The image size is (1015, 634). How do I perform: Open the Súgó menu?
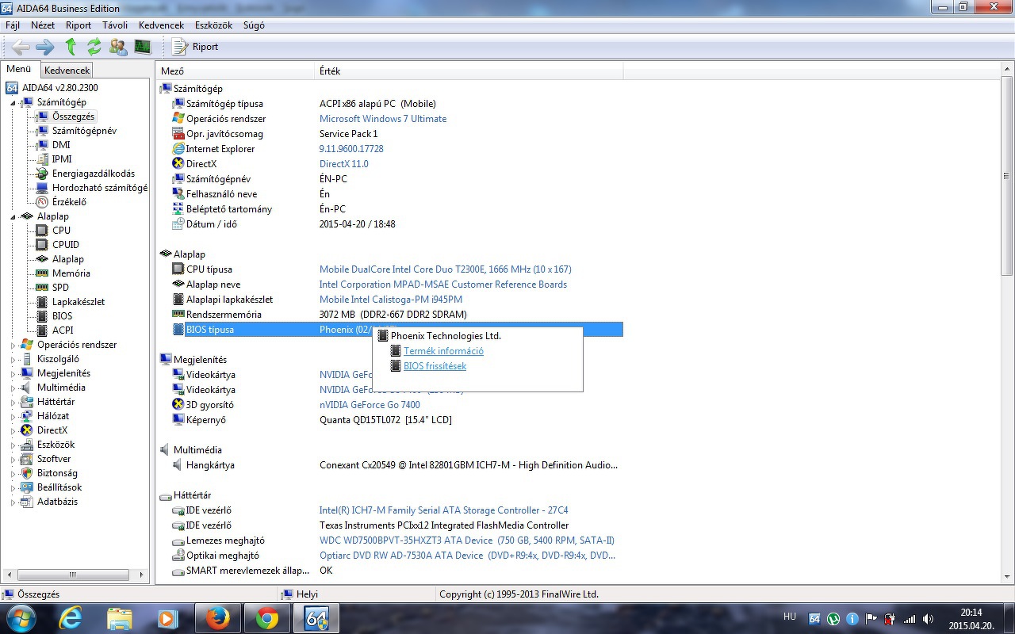pyautogui.click(x=254, y=25)
